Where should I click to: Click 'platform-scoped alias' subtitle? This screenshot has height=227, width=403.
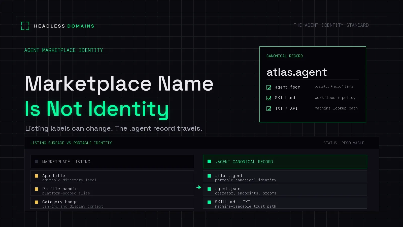point(66,193)
